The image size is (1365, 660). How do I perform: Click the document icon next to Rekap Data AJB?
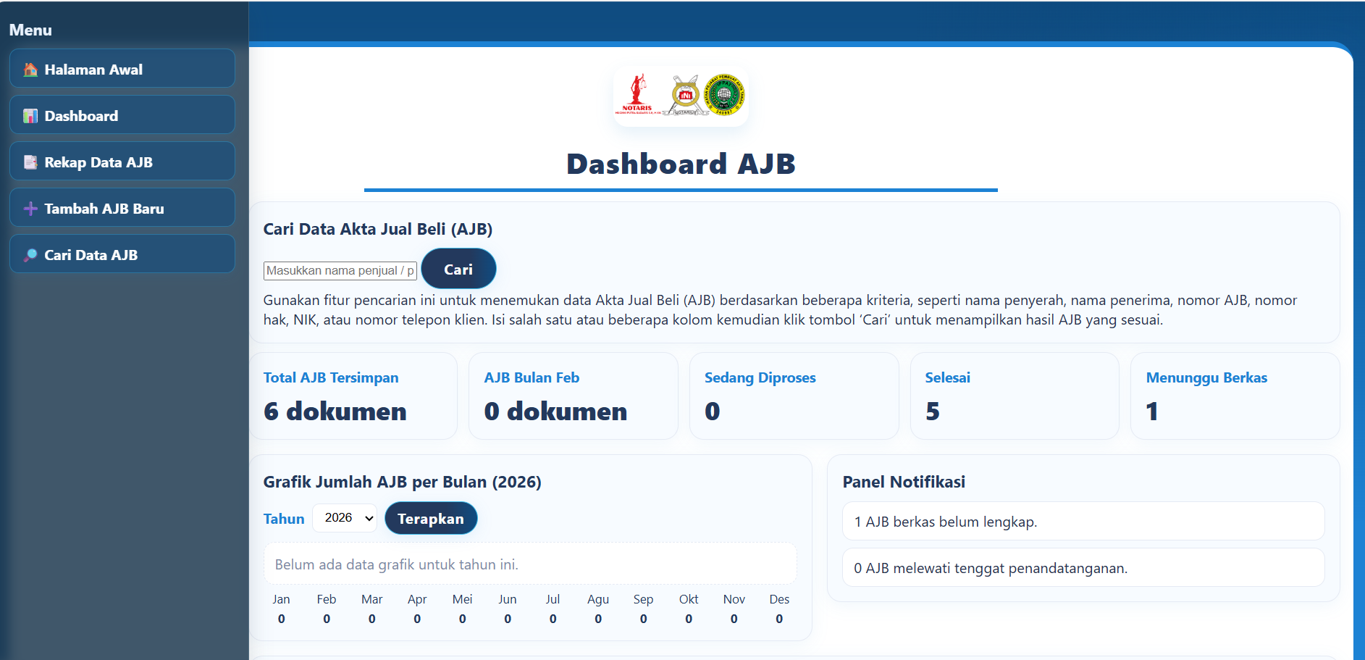click(30, 162)
